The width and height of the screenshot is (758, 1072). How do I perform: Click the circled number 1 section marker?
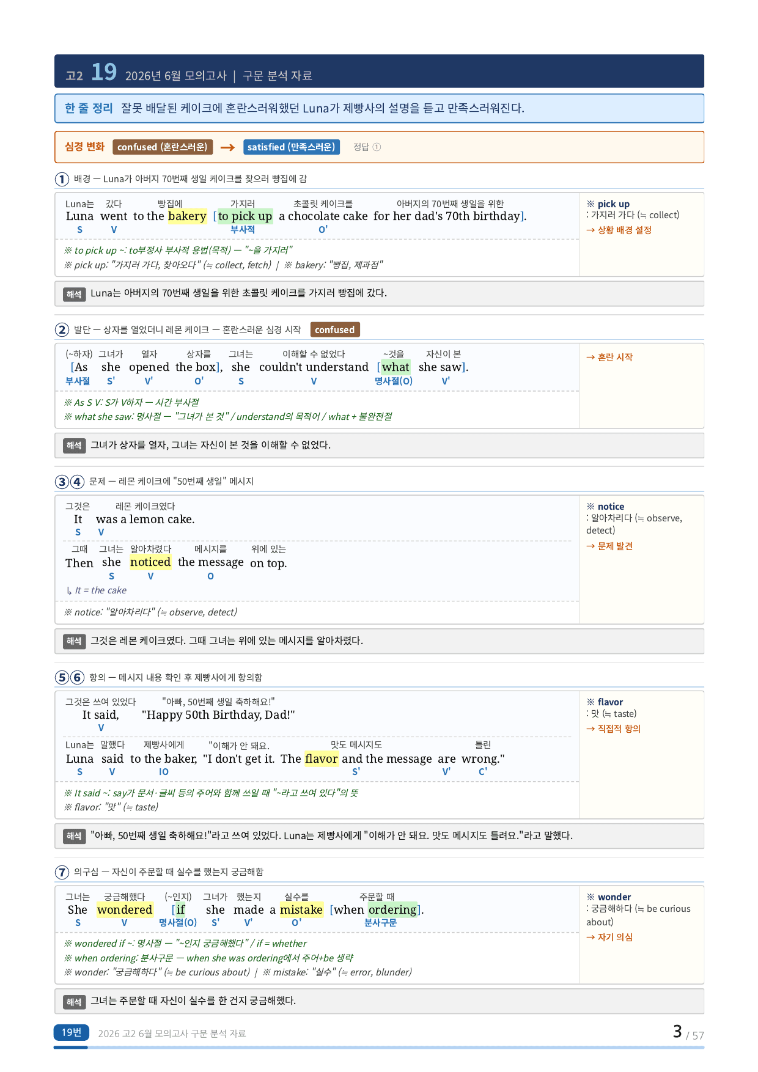point(62,179)
